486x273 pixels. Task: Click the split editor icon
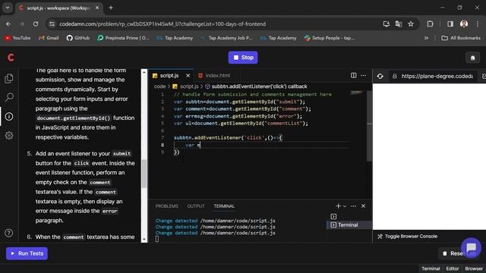click(353, 76)
